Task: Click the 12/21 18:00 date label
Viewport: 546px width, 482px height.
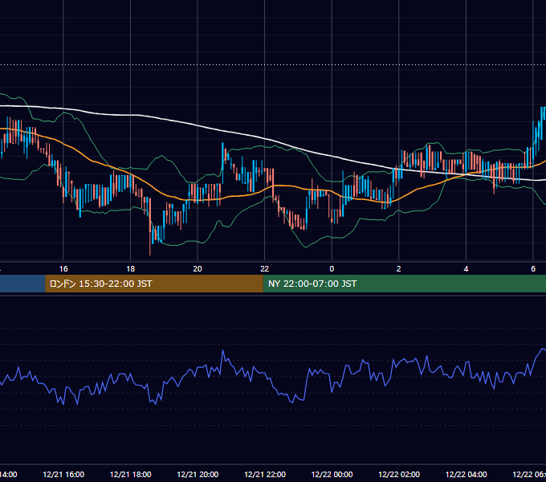Action: coord(131,474)
